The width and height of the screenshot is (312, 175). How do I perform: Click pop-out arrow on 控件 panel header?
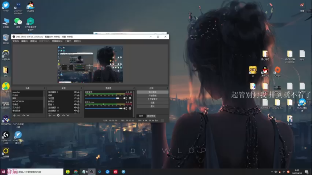[x=168, y=88]
